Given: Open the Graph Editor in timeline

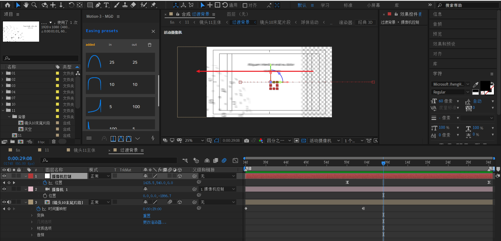Looking at the screenshot, I should [235, 160].
